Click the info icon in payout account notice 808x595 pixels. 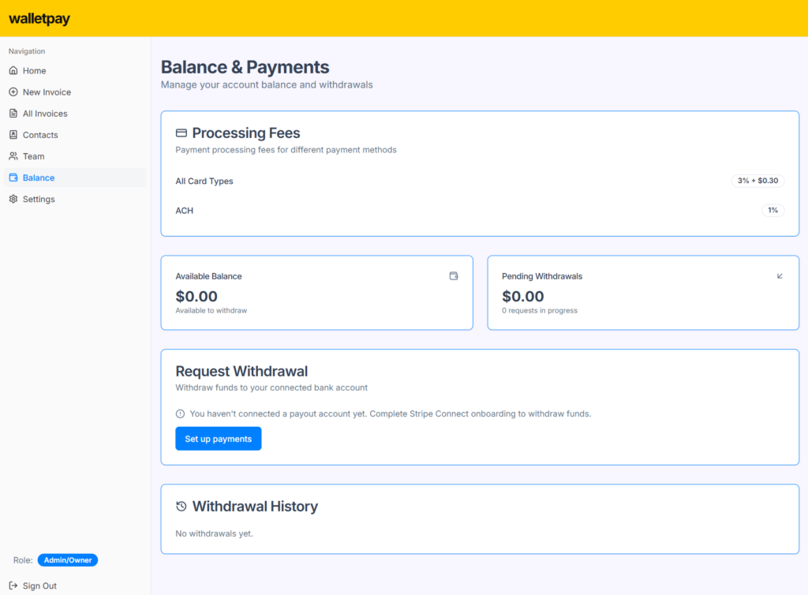tap(181, 414)
